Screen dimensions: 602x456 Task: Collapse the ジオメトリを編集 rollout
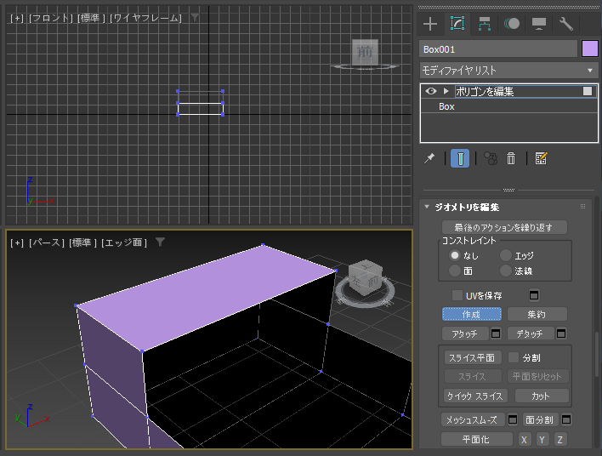[427, 207]
